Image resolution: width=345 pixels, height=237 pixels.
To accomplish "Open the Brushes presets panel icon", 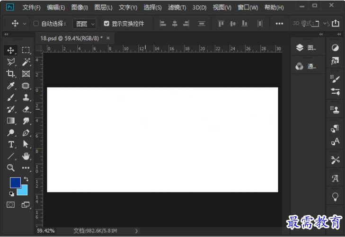I will (335, 91).
